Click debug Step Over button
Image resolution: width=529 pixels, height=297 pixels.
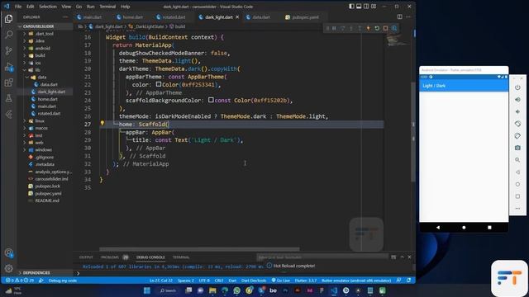coord(343,28)
